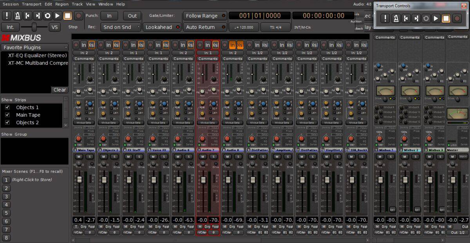Viewport: 470px width, 243px height.
Task: Uncheck the Main Tape strip checkbox
Action: [7, 115]
